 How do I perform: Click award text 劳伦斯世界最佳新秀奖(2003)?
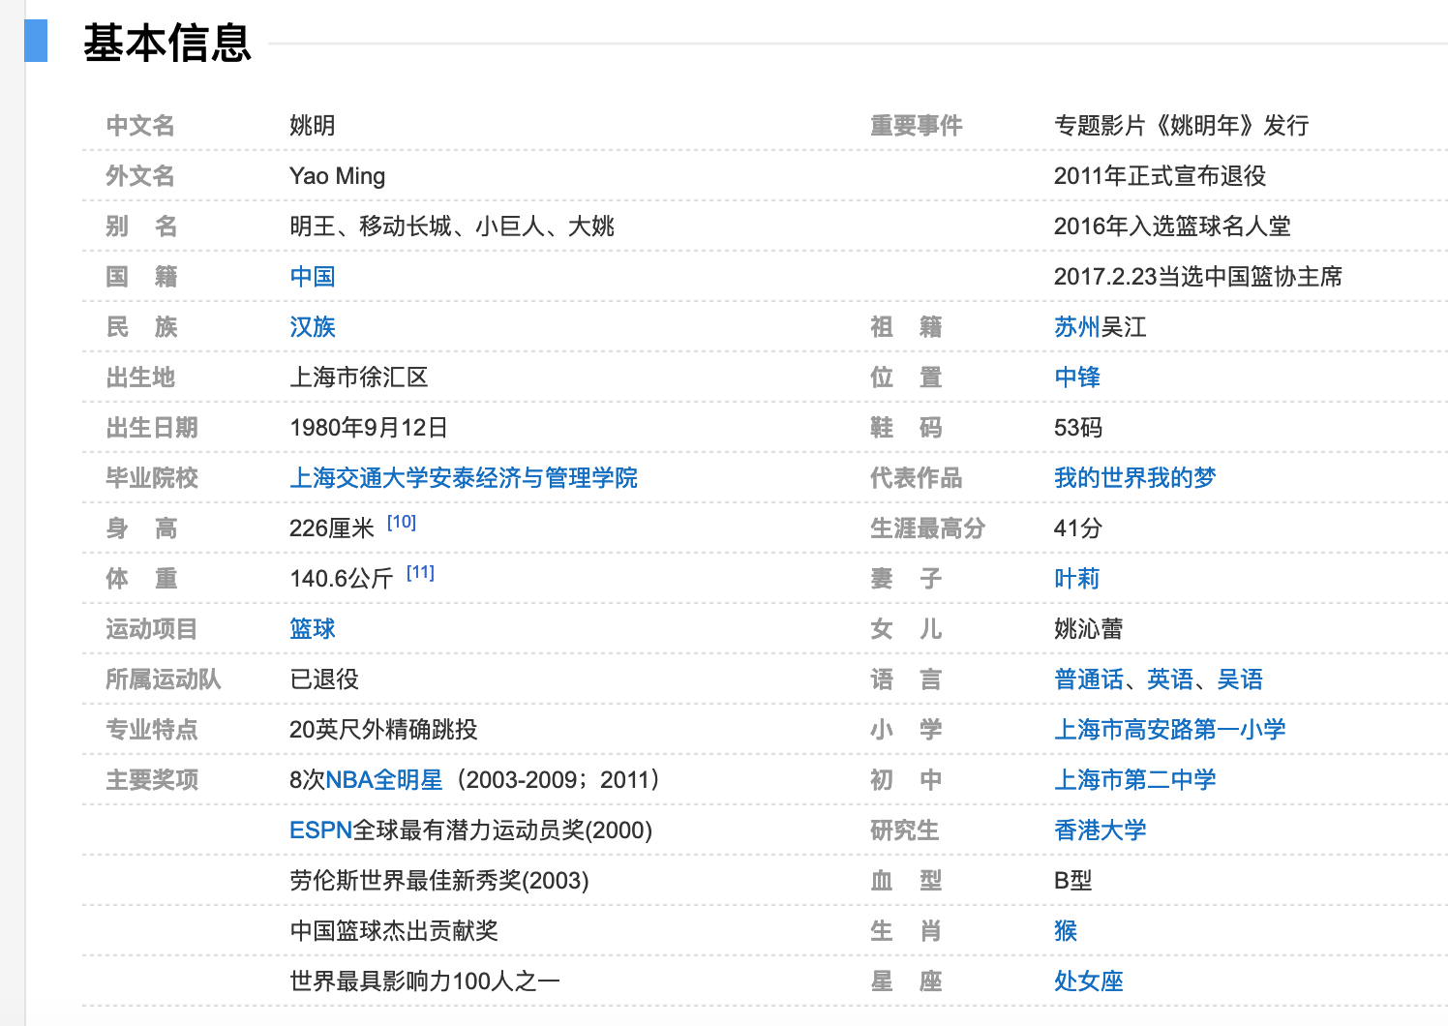coord(439,881)
